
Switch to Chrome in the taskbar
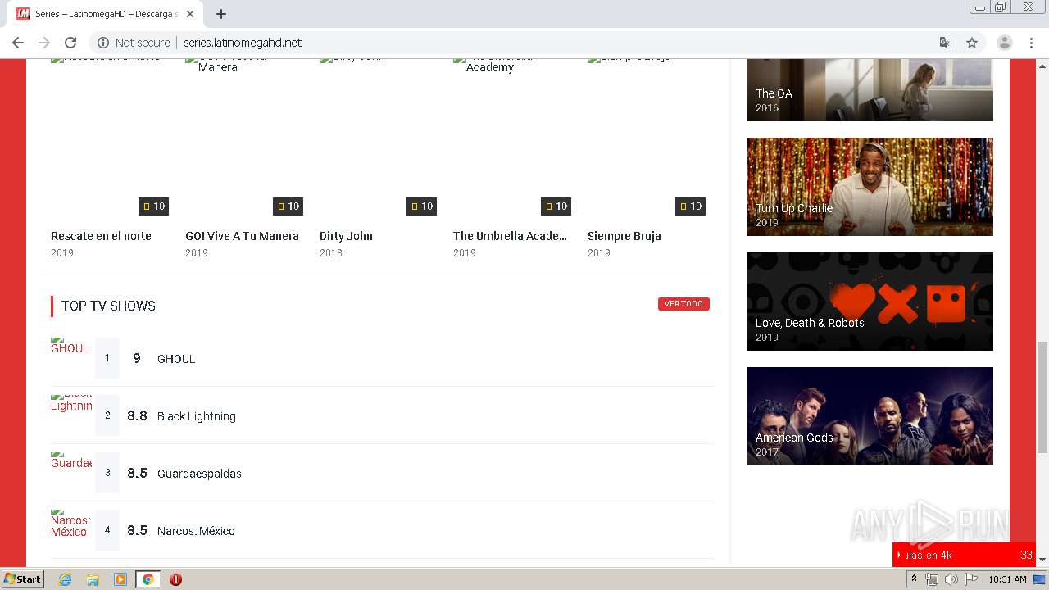coord(148,579)
